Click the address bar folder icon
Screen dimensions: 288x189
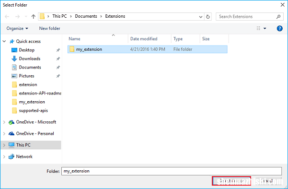[42, 16]
